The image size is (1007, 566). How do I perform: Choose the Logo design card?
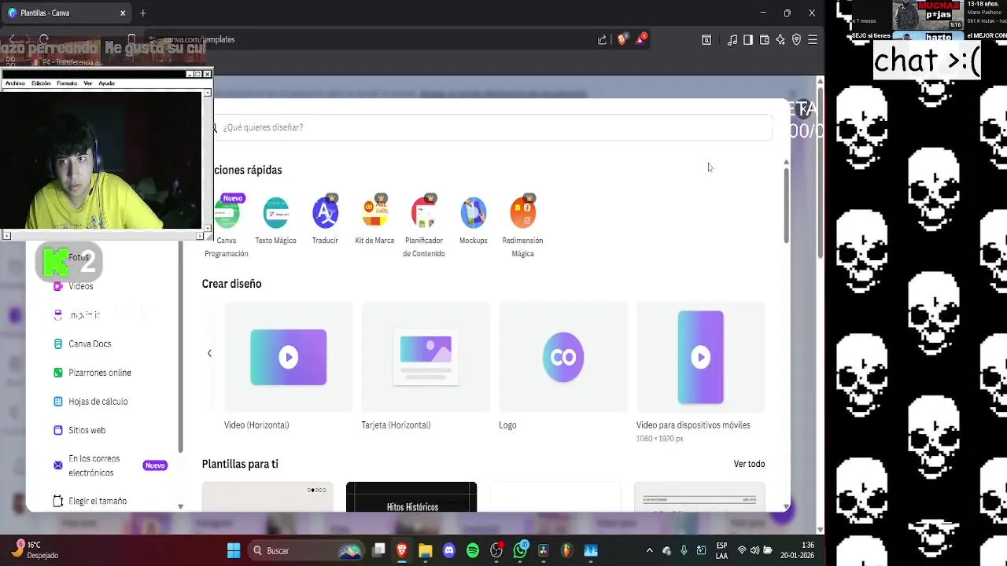point(563,357)
